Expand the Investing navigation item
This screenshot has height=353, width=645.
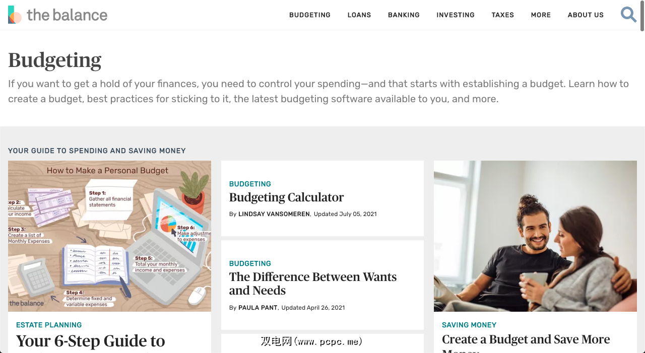[456, 15]
